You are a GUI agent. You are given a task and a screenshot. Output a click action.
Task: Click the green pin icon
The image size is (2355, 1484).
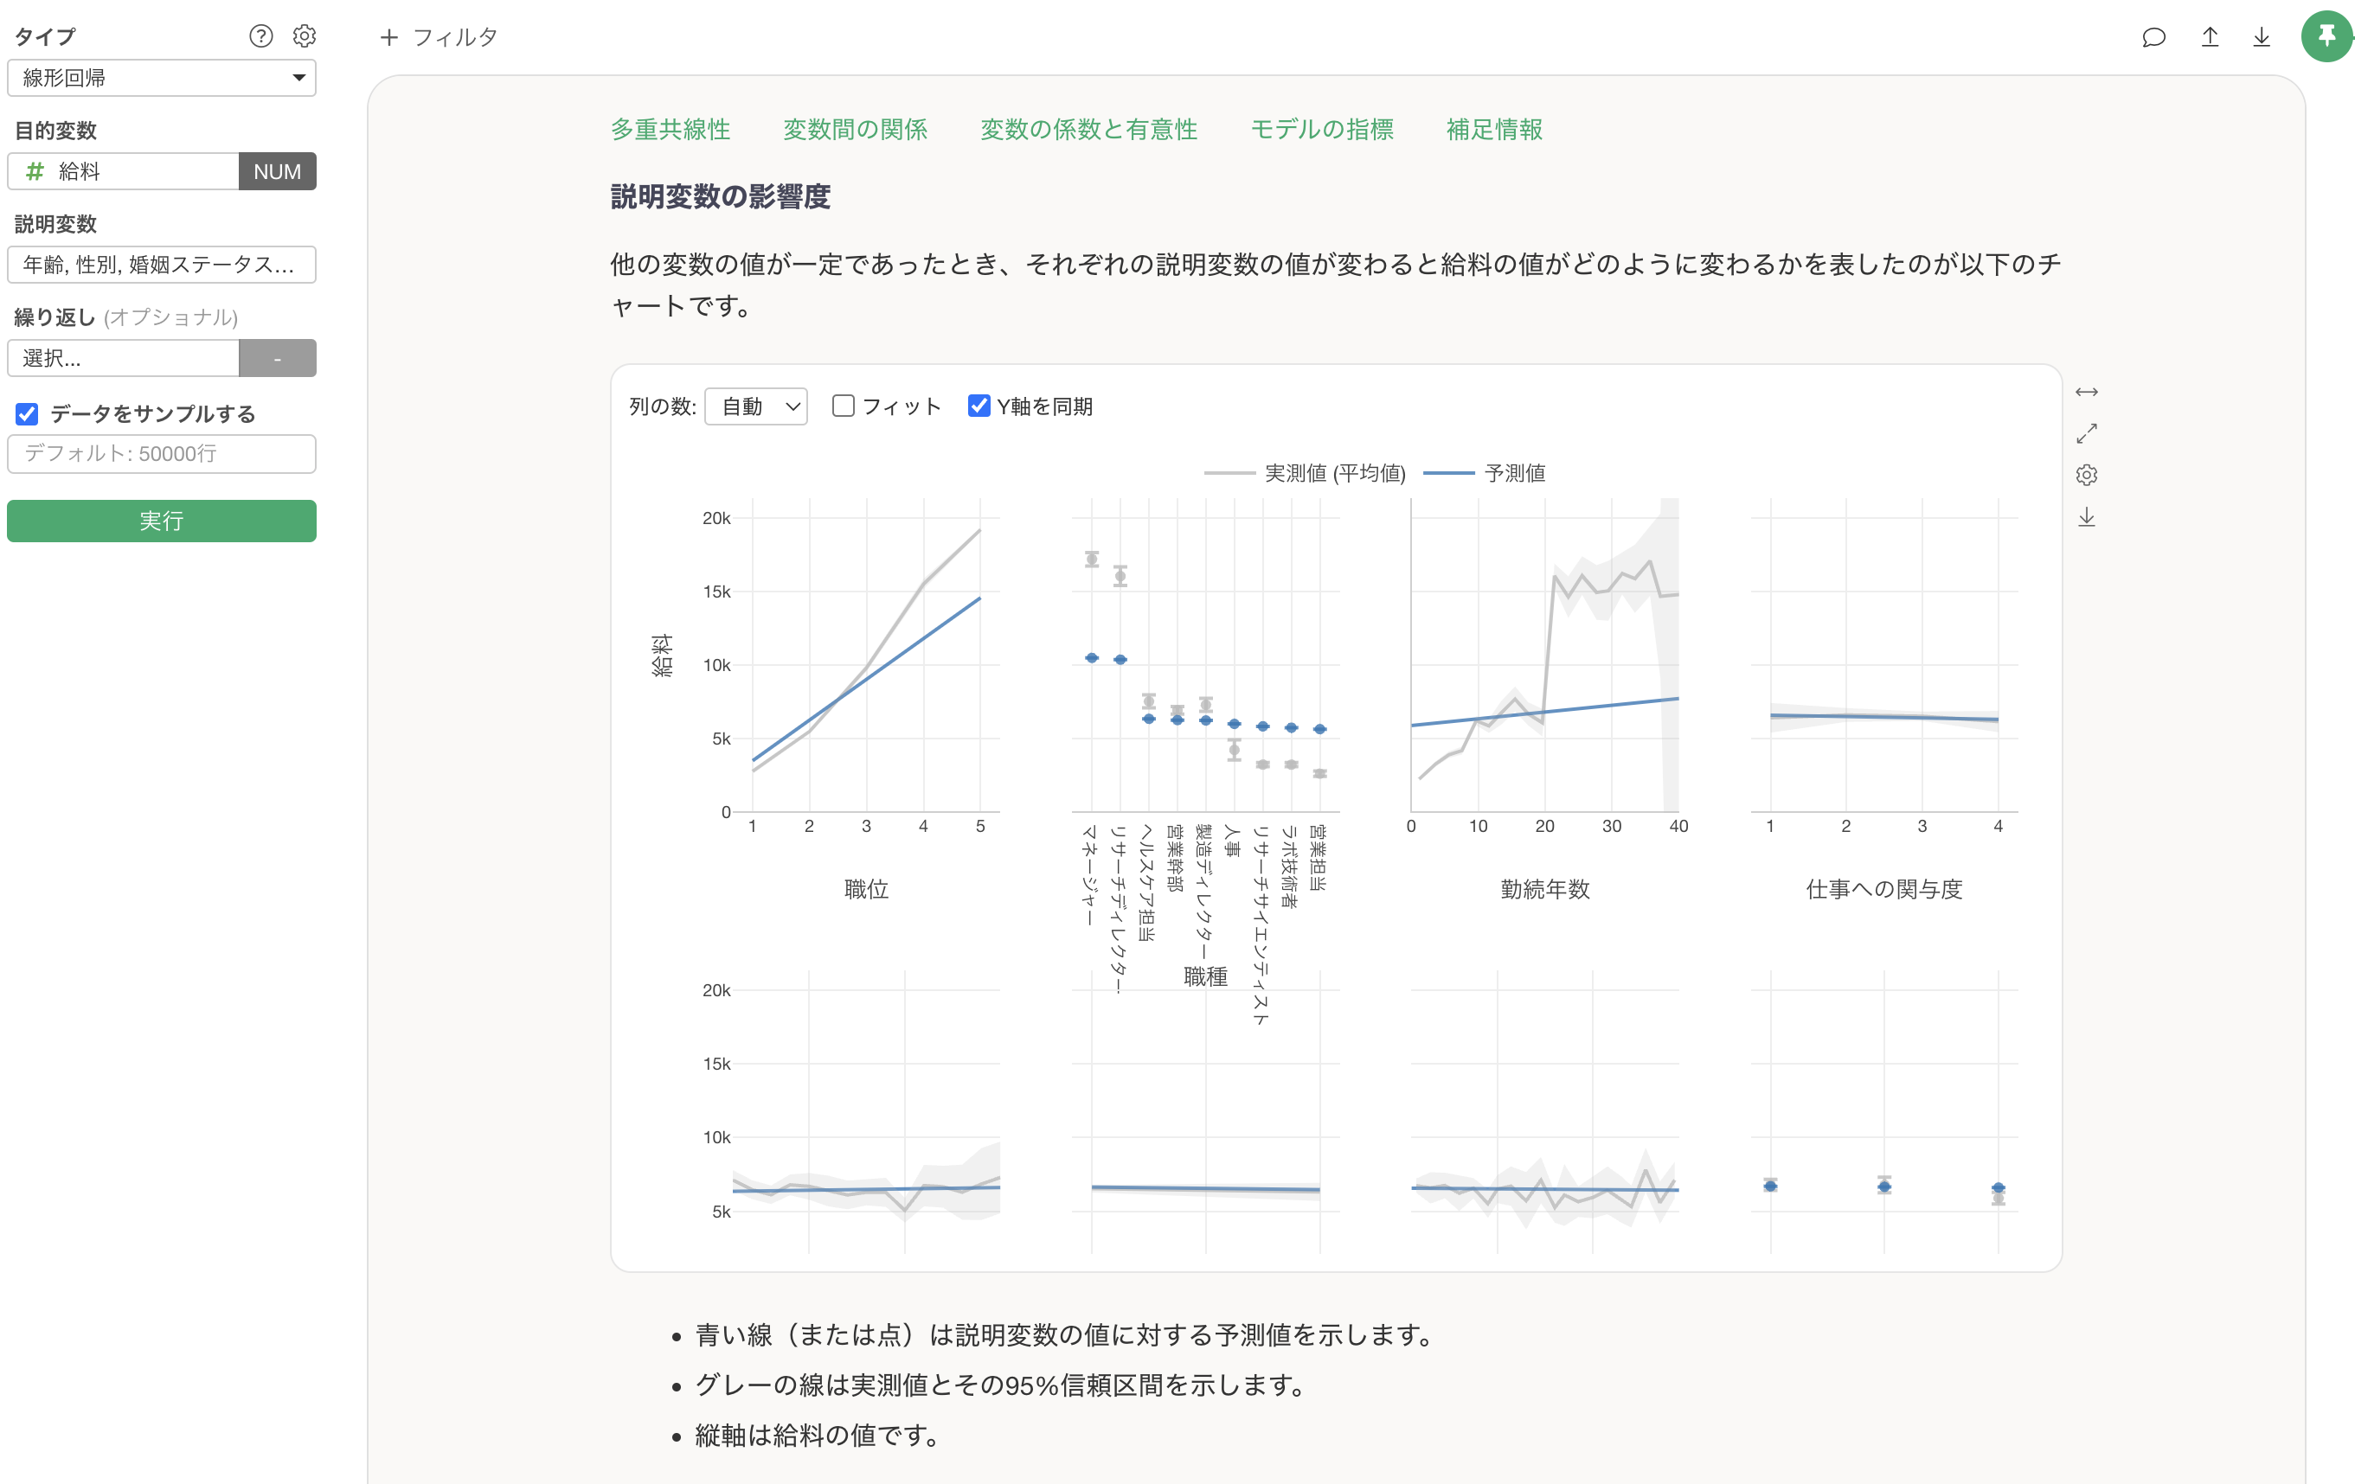click(2326, 36)
